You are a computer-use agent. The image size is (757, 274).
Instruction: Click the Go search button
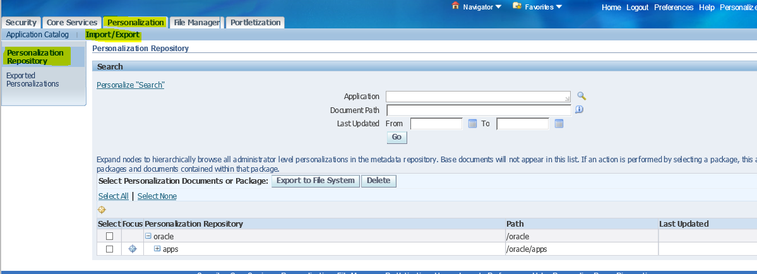pos(397,137)
